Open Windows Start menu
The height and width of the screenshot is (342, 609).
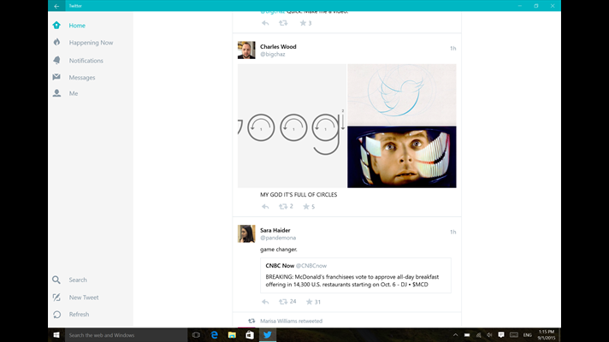pos(56,335)
